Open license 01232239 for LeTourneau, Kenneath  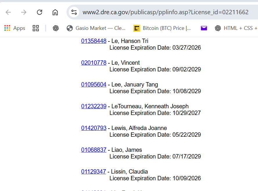[x=94, y=106]
